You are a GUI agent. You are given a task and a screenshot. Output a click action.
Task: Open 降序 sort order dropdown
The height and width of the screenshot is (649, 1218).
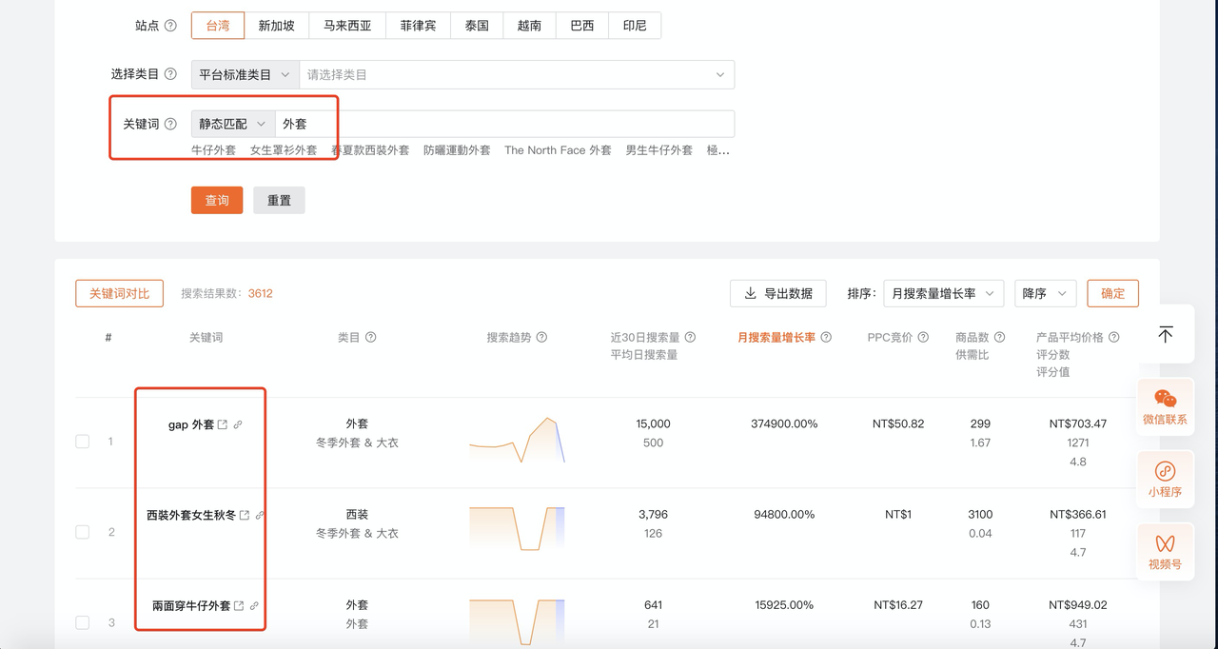coord(1046,293)
